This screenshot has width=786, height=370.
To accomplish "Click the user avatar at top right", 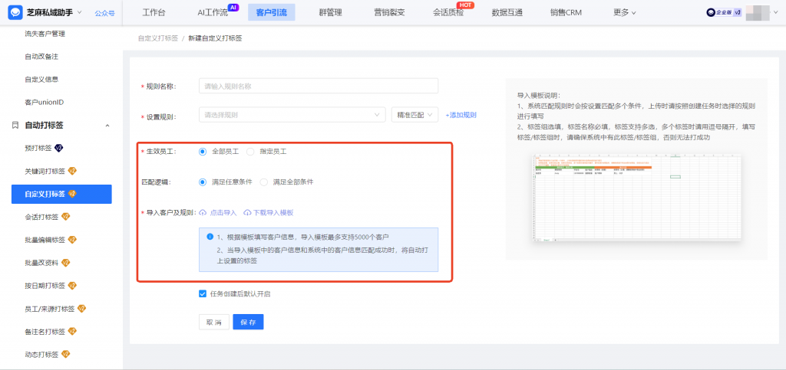I will tap(758, 12).
